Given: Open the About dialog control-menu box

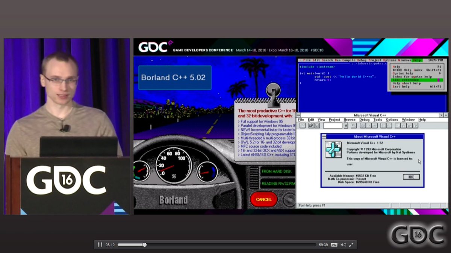Looking at the screenshot, I should [324, 137].
